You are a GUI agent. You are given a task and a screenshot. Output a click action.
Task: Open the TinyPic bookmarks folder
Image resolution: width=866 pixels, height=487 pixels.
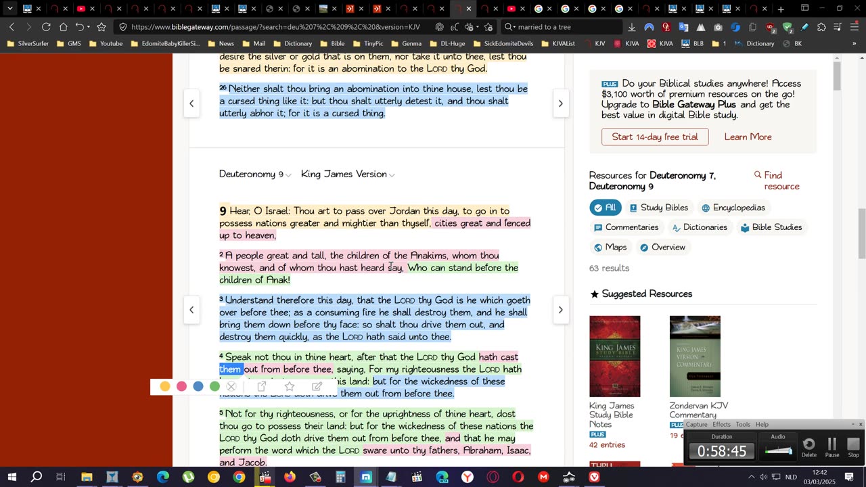point(368,43)
